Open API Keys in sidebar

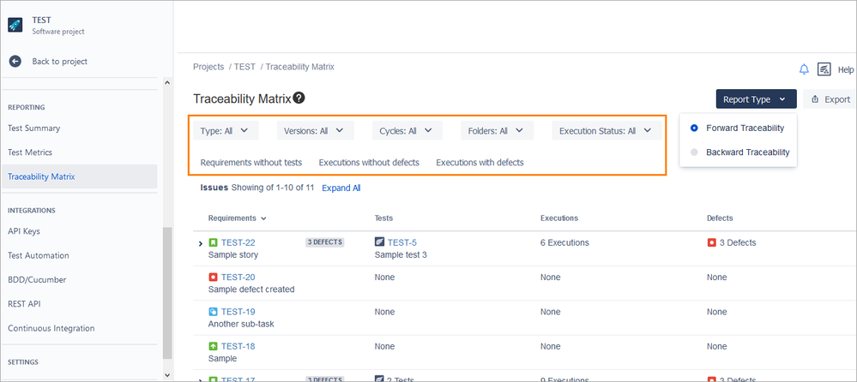[x=24, y=231]
